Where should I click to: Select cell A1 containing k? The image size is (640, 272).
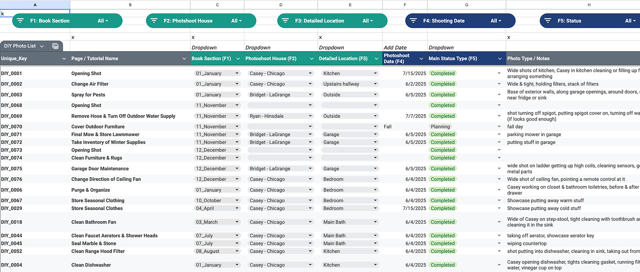click(x=35, y=14)
